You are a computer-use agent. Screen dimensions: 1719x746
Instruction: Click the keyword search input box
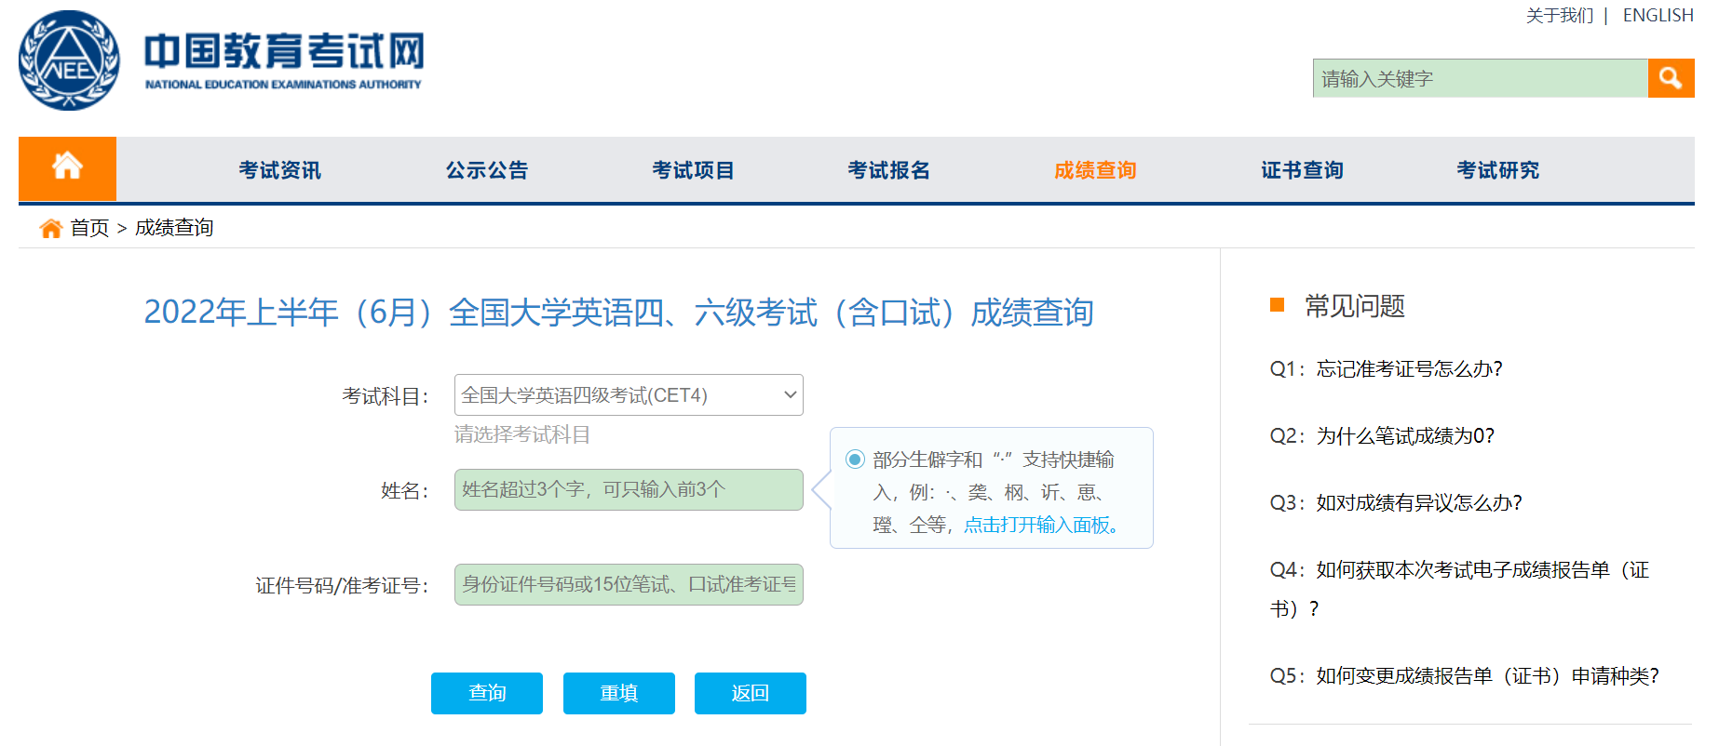(1480, 78)
